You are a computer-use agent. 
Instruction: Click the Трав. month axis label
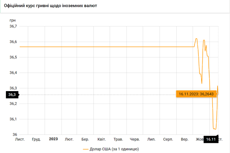pyautogui.click(x=118, y=139)
